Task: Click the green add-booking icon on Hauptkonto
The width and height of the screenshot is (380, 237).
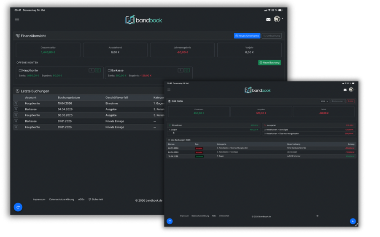Action: click(x=98, y=70)
